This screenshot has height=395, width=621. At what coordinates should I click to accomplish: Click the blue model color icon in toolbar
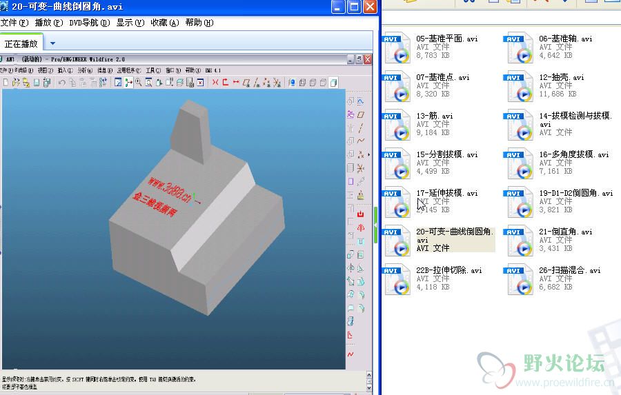coord(292,82)
